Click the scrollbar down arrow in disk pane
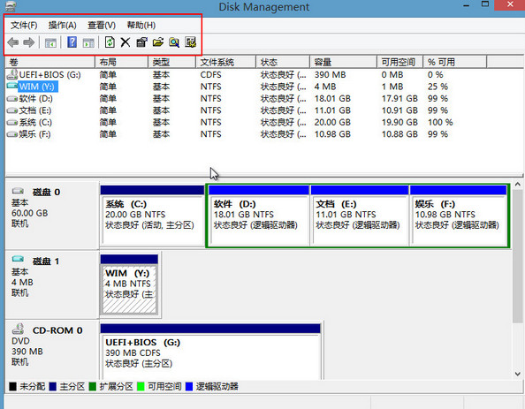This screenshot has height=409, width=525. 518,374
